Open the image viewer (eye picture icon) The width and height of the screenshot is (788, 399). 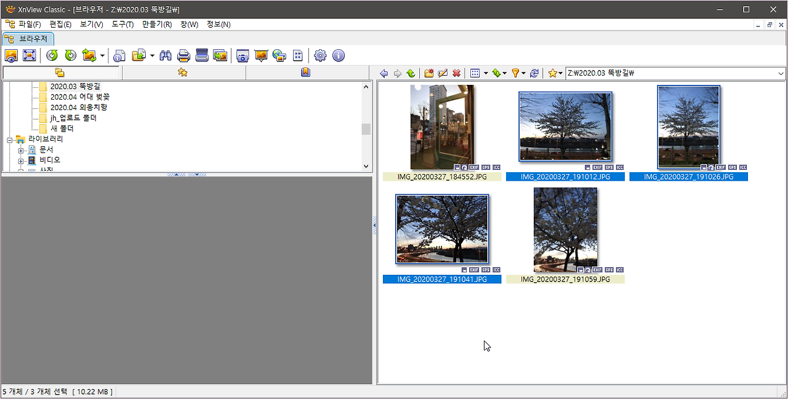pos(11,55)
